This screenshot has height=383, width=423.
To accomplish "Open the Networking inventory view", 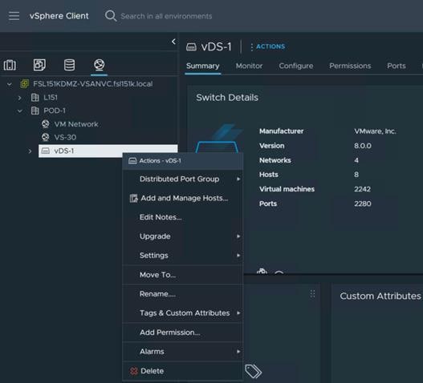I will 99,65.
